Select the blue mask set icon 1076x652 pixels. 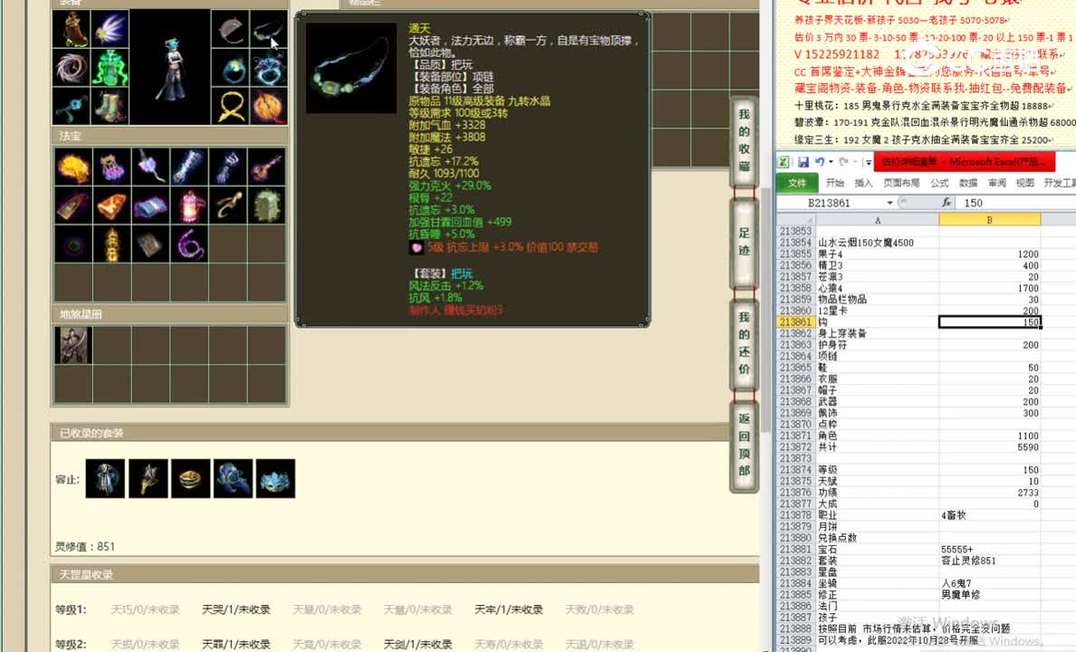[x=275, y=478]
